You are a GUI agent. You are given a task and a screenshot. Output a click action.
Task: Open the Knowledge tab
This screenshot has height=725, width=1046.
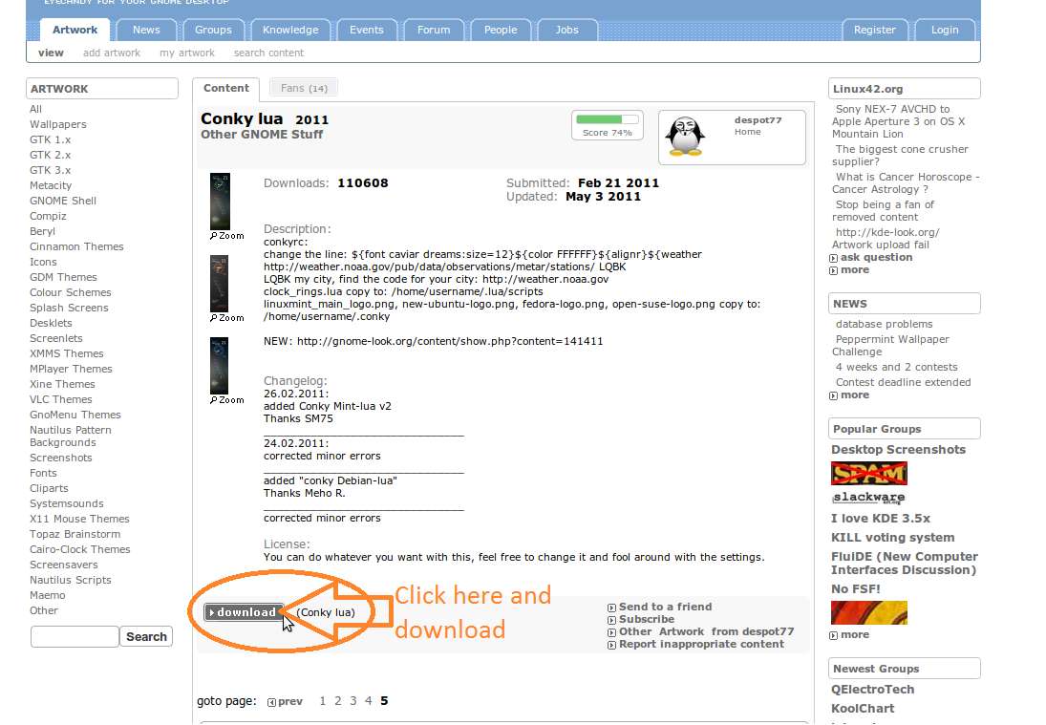(290, 30)
